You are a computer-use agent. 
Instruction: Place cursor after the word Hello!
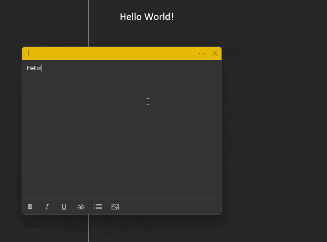click(42, 68)
